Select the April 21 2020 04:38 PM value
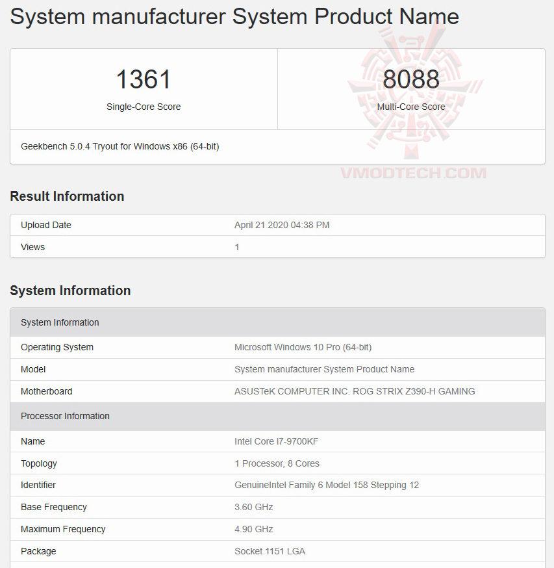Image resolution: width=554 pixels, height=568 pixels. tap(282, 225)
